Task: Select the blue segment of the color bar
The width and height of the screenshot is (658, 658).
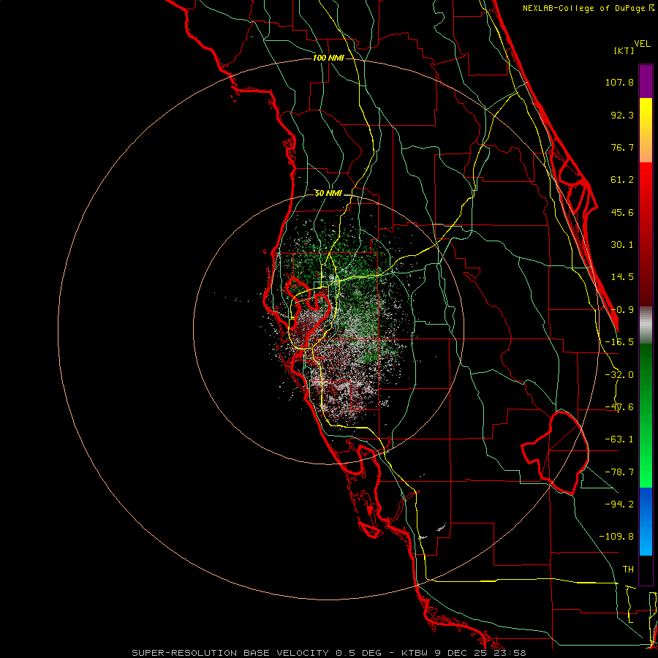Action: pyautogui.click(x=646, y=521)
